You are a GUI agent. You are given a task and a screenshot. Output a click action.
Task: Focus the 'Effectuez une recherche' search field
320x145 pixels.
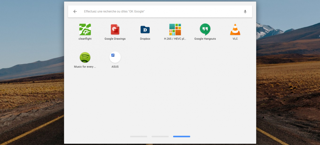(x=160, y=12)
